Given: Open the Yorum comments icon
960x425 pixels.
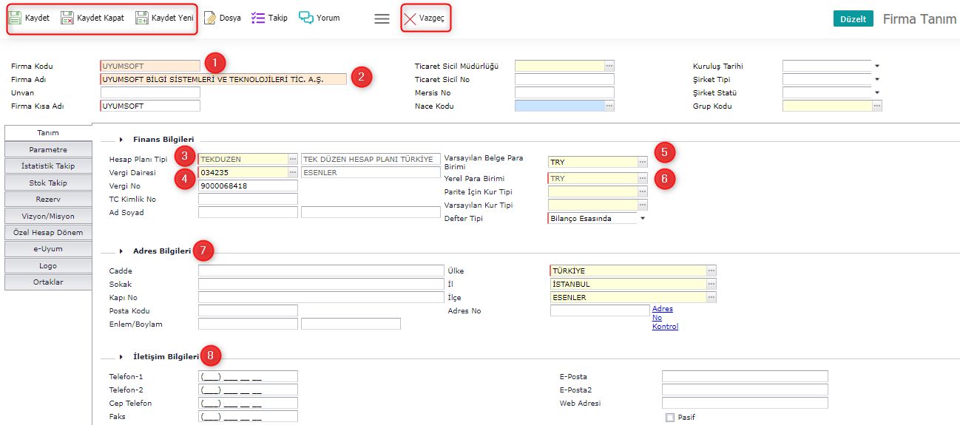Looking at the screenshot, I should tap(306, 17).
